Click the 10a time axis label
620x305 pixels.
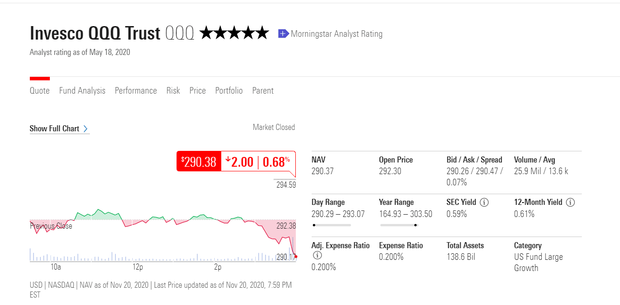(x=55, y=267)
